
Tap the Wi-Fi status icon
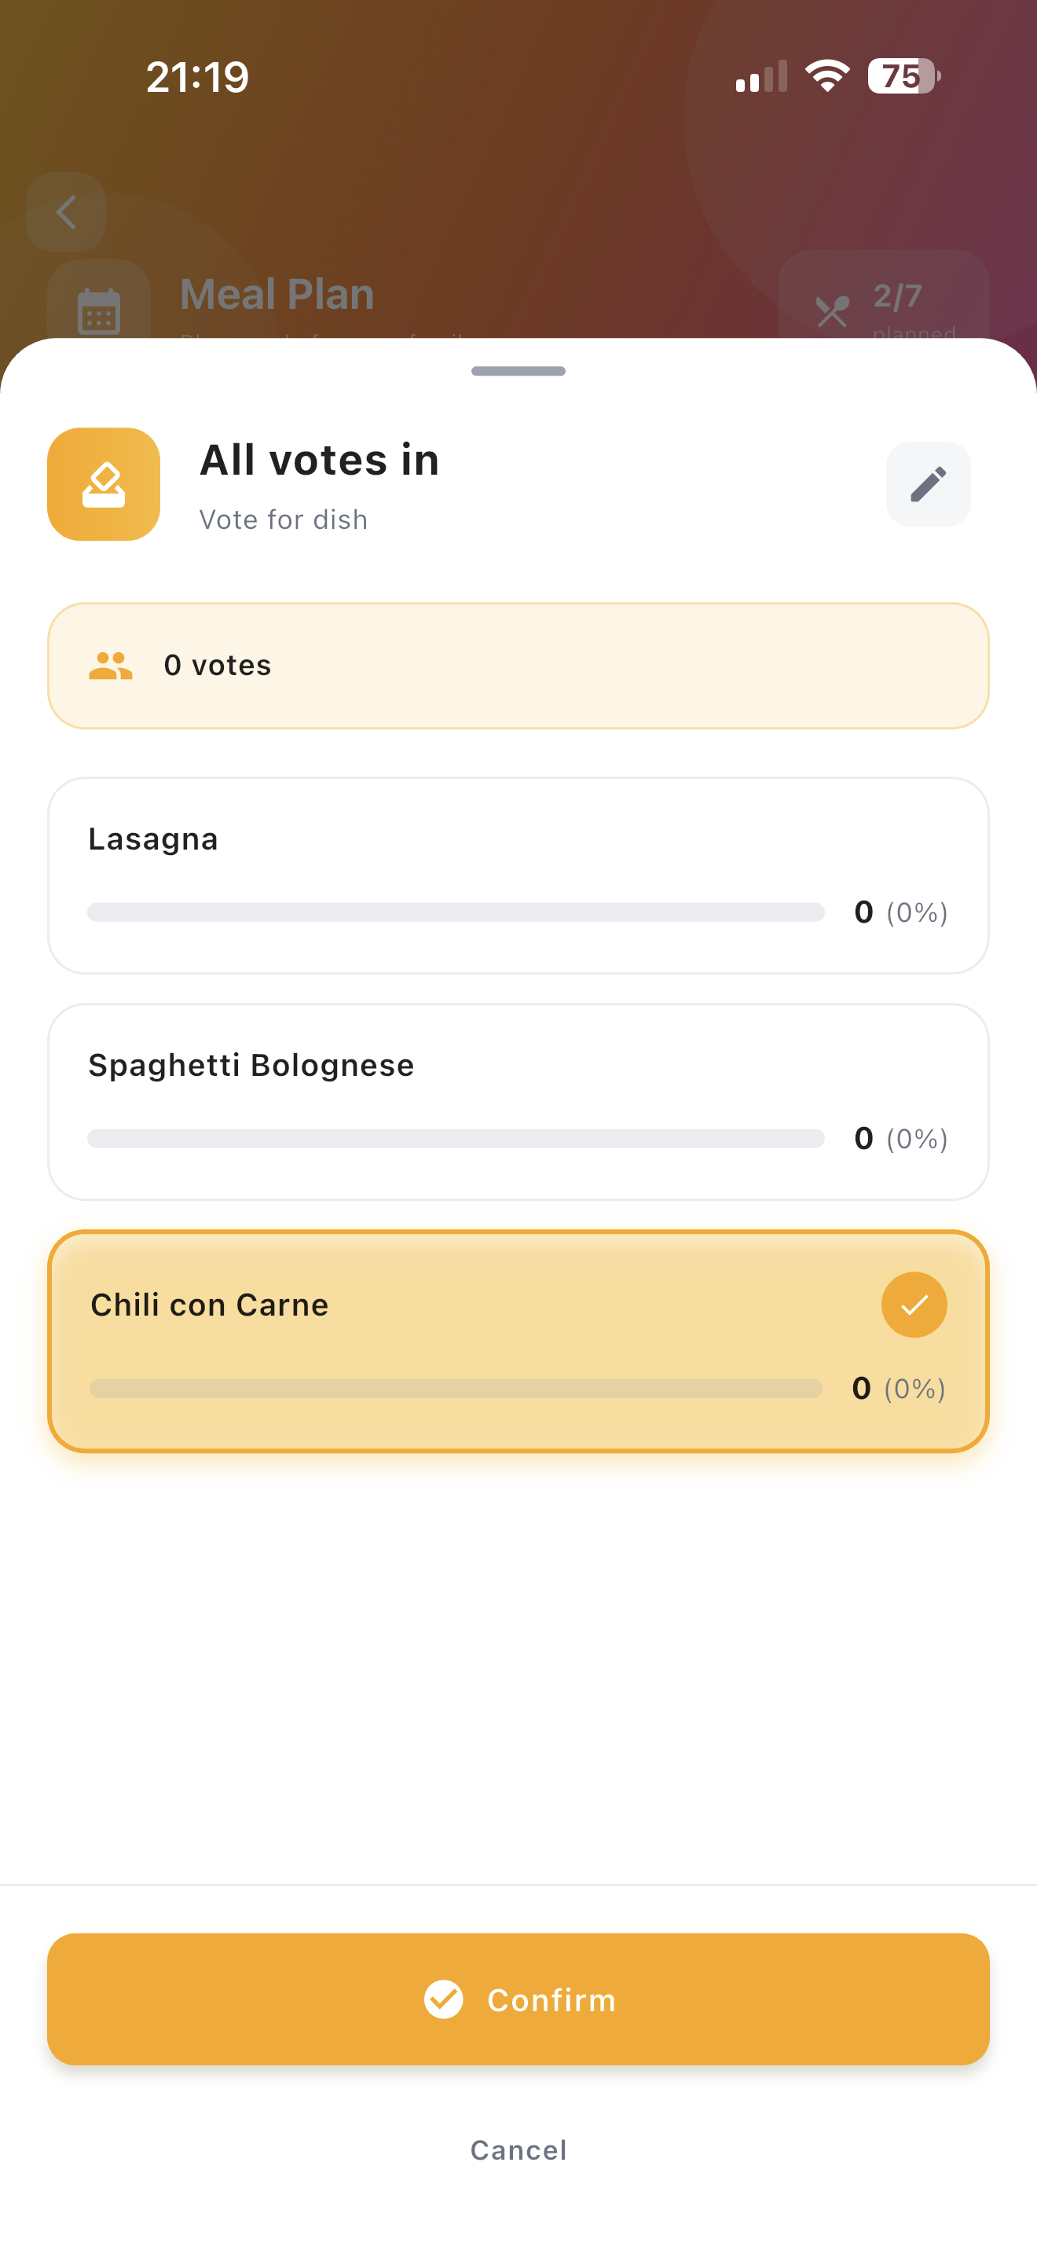tap(827, 76)
